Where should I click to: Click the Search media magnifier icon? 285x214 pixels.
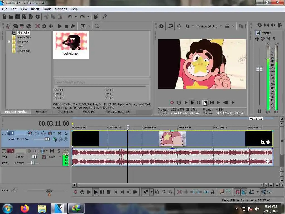tap(97, 26)
